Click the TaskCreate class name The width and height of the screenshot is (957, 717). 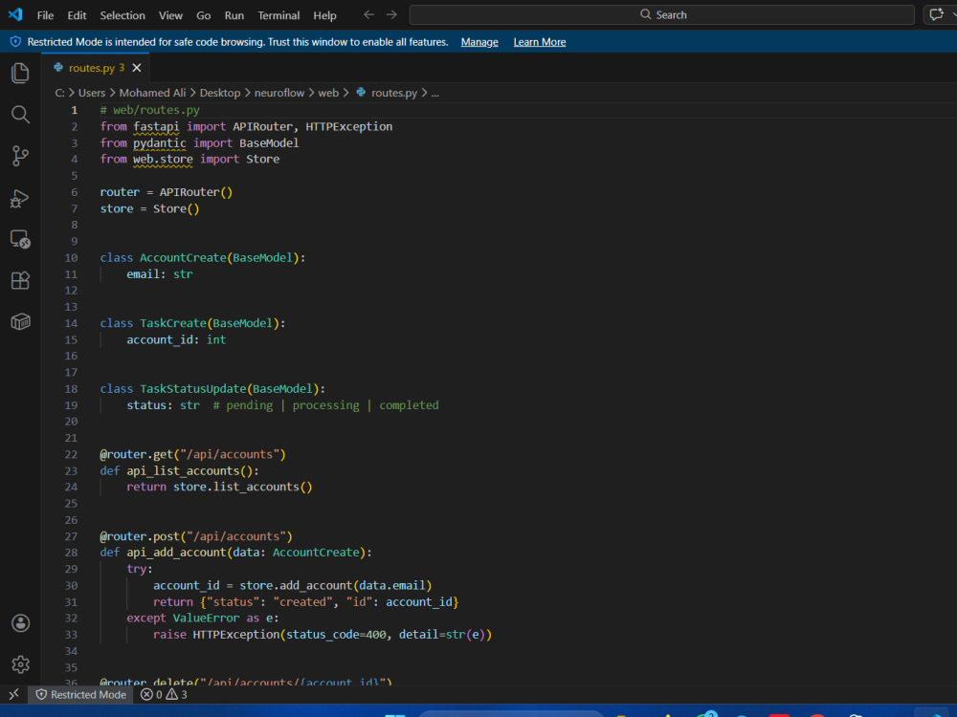tap(173, 323)
